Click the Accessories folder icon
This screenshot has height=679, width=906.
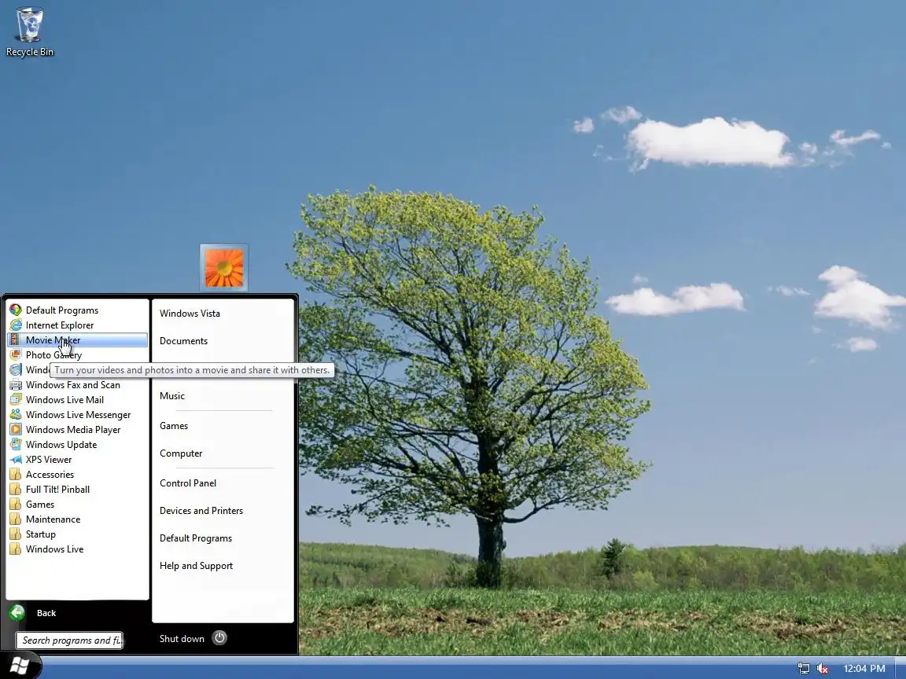click(16, 475)
